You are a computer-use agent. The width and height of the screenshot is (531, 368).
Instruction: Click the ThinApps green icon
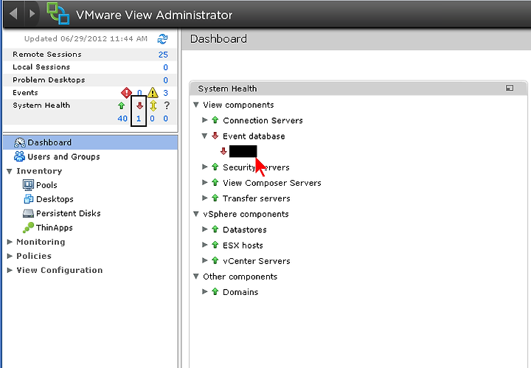pos(29,227)
